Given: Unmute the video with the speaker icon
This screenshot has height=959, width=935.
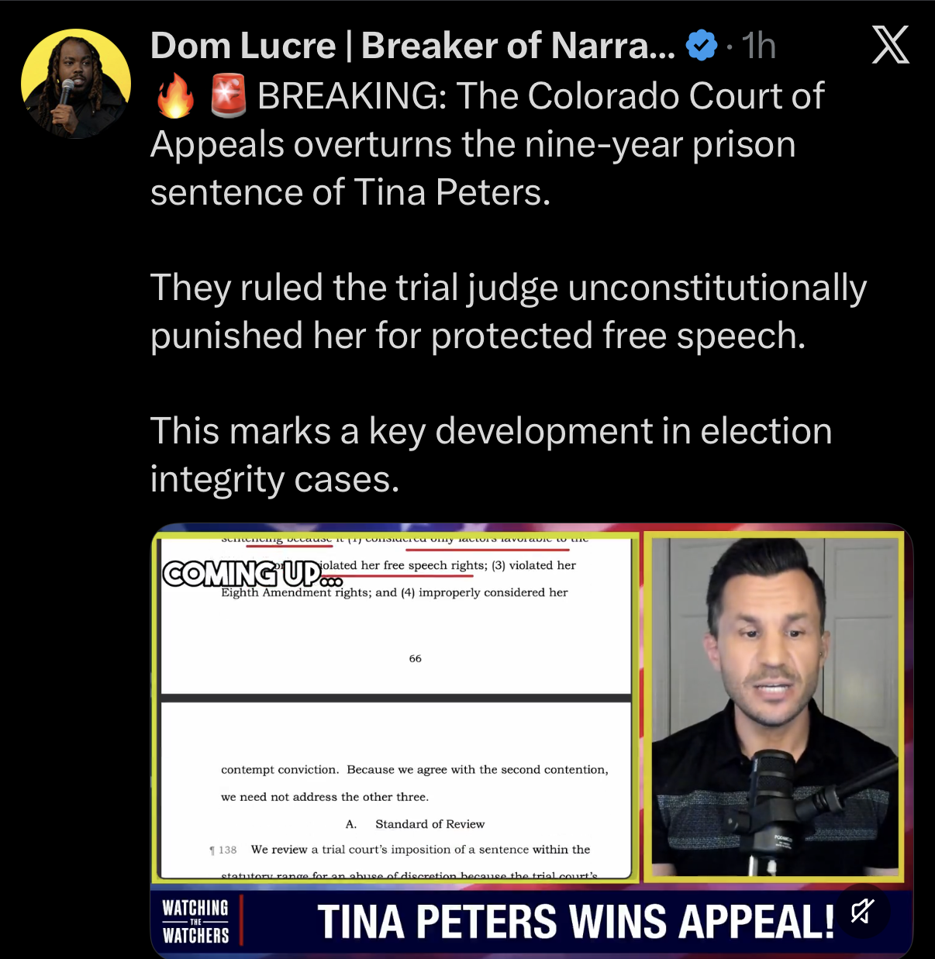Looking at the screenshot, I should (x=862, y=911).
